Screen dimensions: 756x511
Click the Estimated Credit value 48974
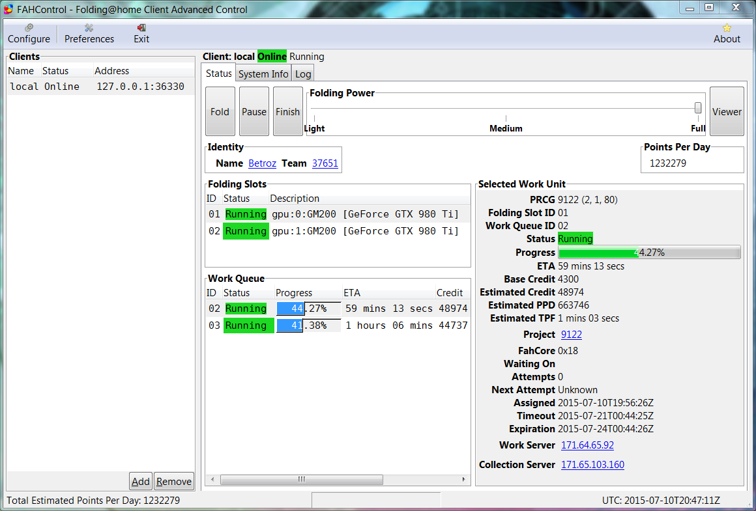[571, 292]
